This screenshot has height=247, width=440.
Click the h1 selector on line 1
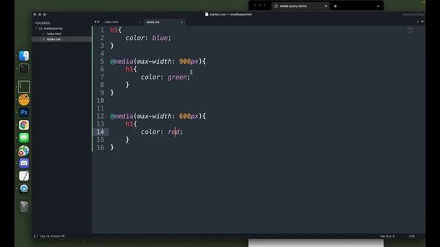[113, 30]
